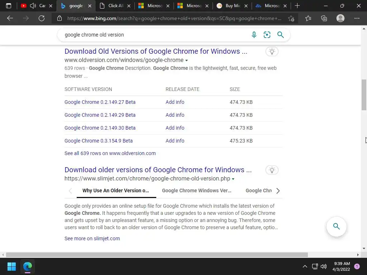
Task: Expand the slimjet.com URL dropdown arrow
Action: [x=233, y=179]
